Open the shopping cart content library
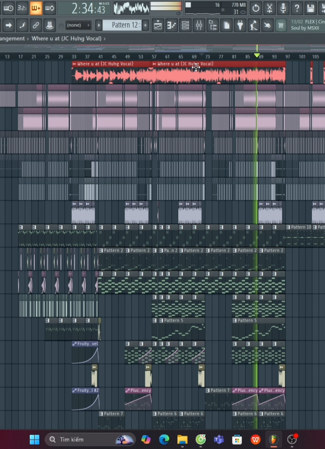The image size is (325, 449). (281, 25)
